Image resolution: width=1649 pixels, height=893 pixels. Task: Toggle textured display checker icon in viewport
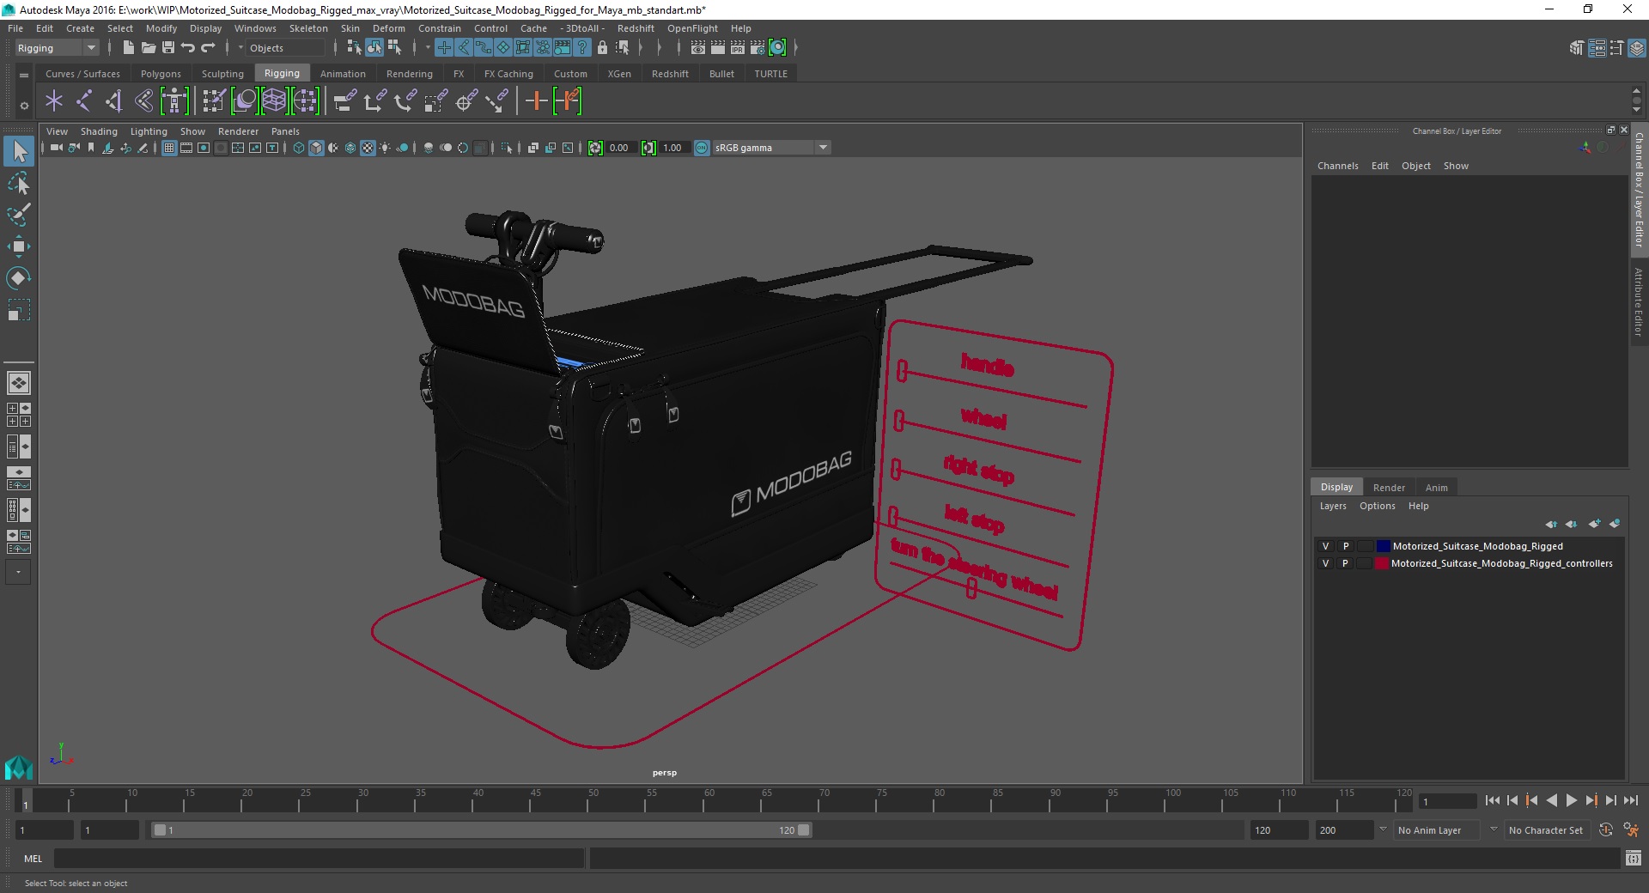pyautogui.click(x=368, y=148)
